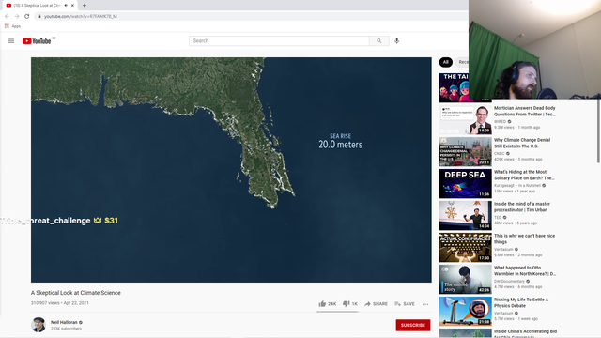Like the video with thumbs up
This screenshot has height=338, width=601.
(327, 304)
